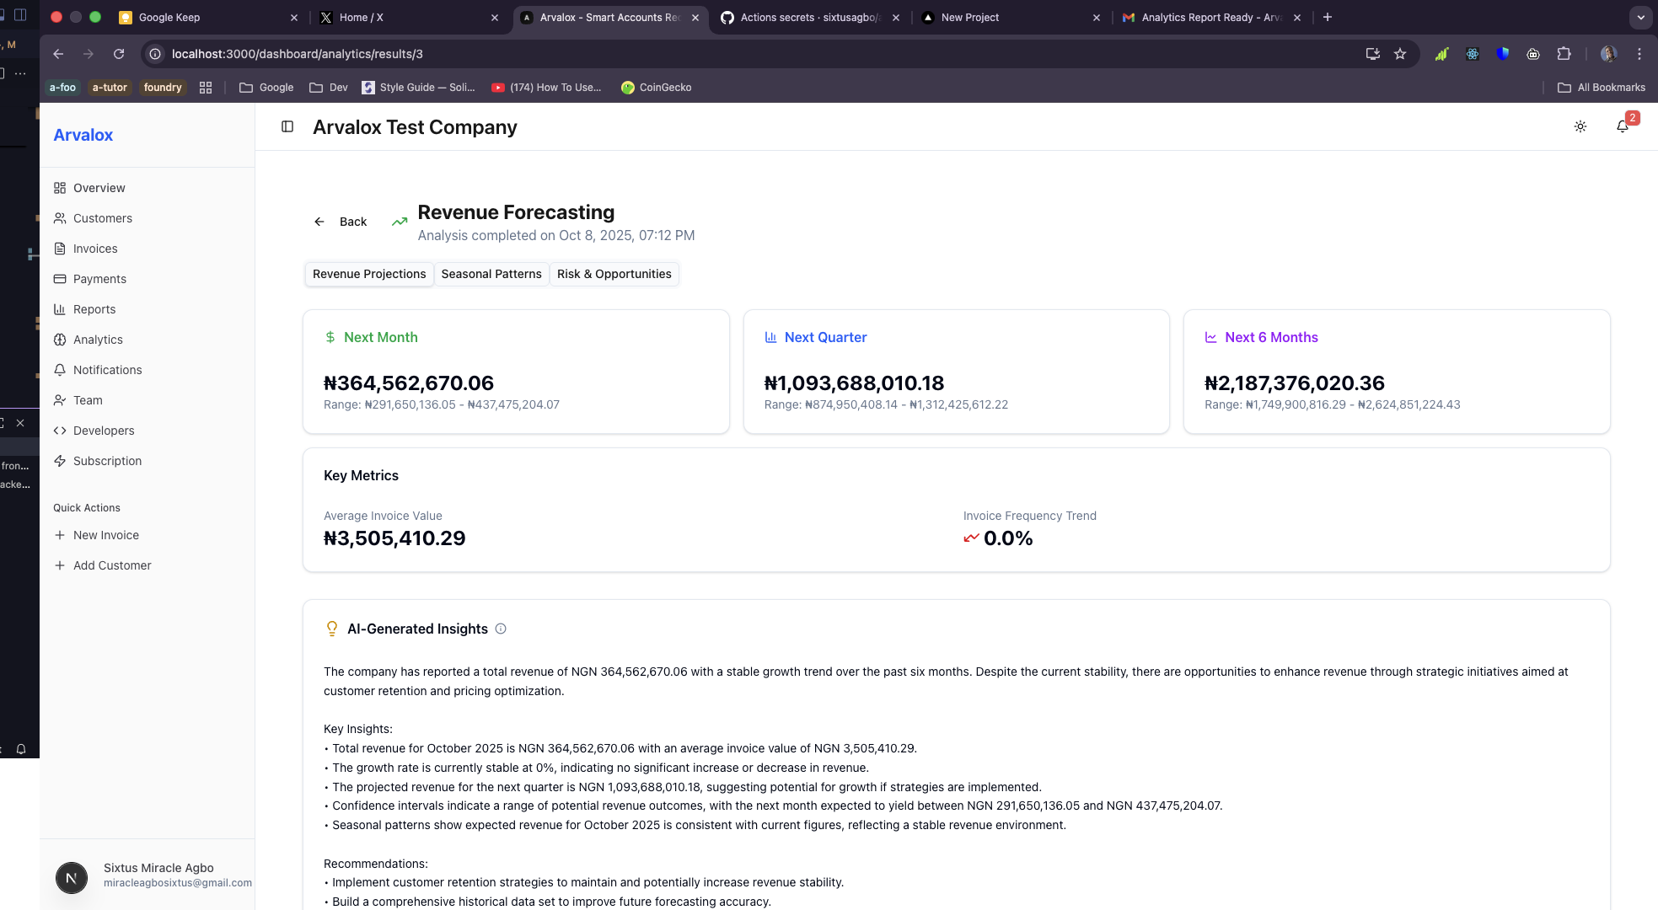Click the Back arrow button

click(x=341, y=222)
